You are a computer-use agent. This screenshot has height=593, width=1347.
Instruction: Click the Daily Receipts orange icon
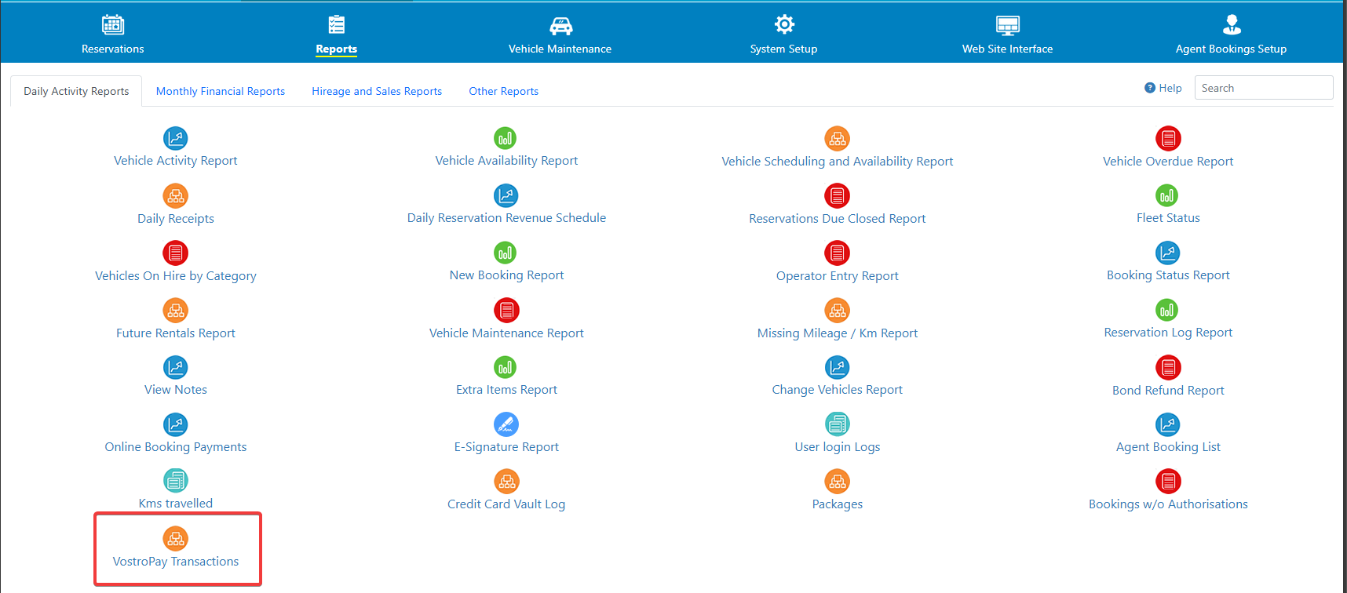pos(176,195)
